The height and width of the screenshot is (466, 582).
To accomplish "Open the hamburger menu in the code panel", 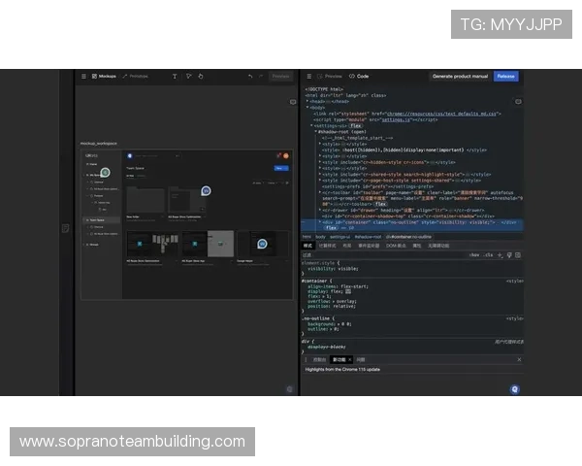I will click(308, 76).
